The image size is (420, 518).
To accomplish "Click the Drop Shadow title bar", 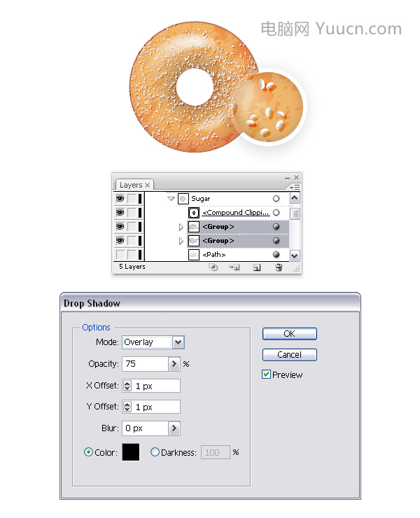I will [x=210, y=303].
